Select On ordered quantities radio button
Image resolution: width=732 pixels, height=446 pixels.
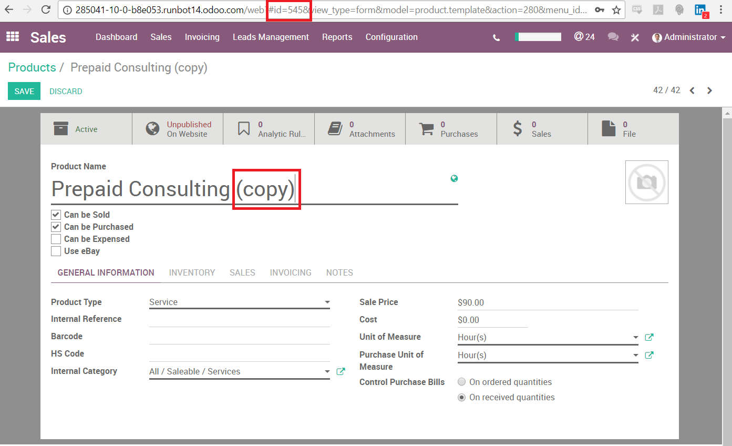[x=461, y=382]
